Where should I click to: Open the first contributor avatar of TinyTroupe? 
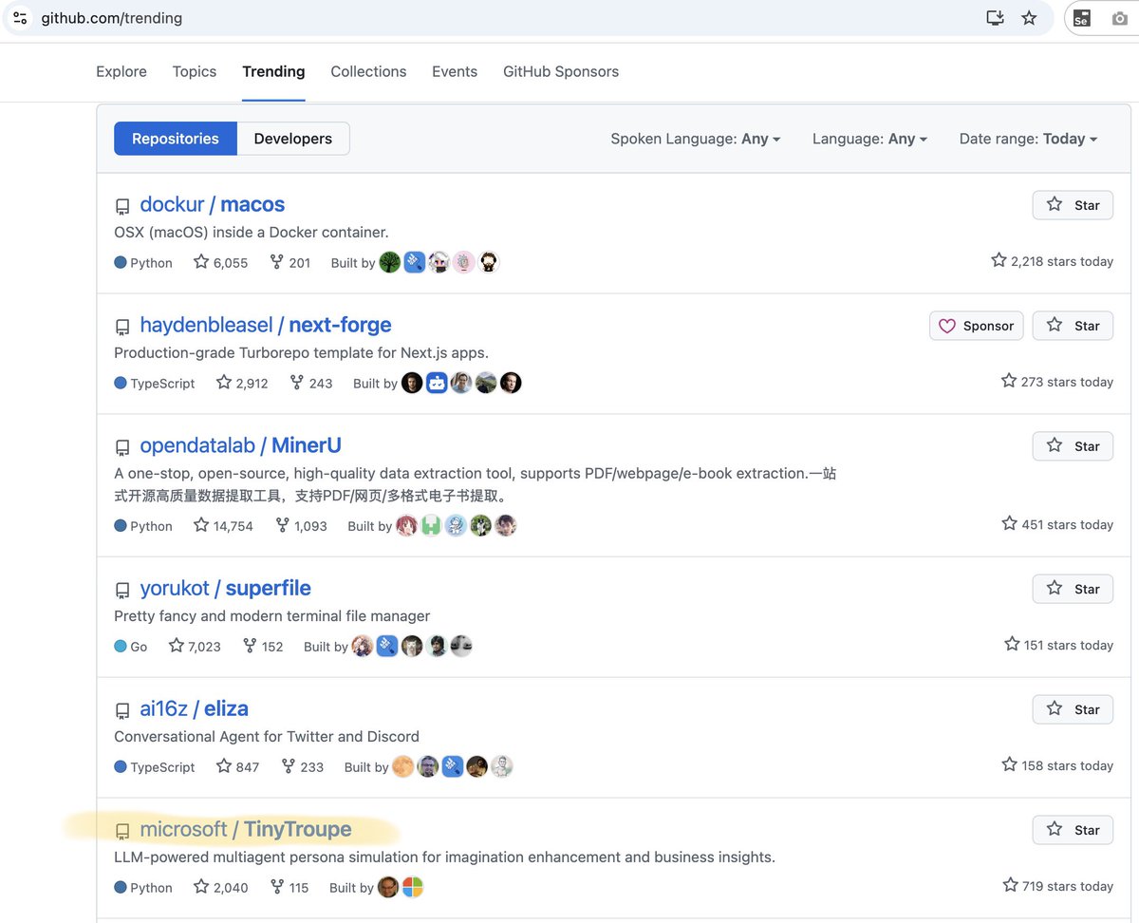(x=388, y=887)
